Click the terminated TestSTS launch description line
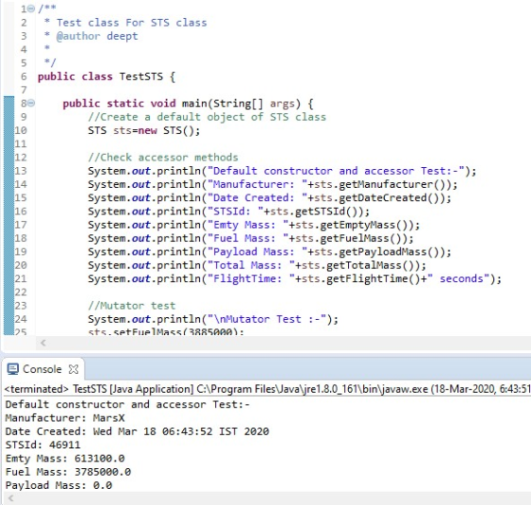 (x=267, y=389)
